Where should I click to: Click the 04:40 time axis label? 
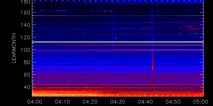pyautogui.click(x=145, y=102)
